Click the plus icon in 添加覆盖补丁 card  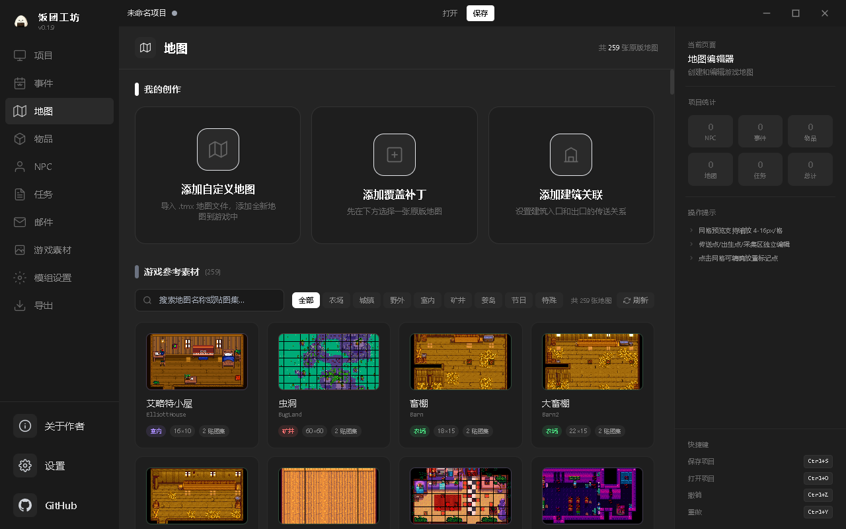(x=395, y=155)
